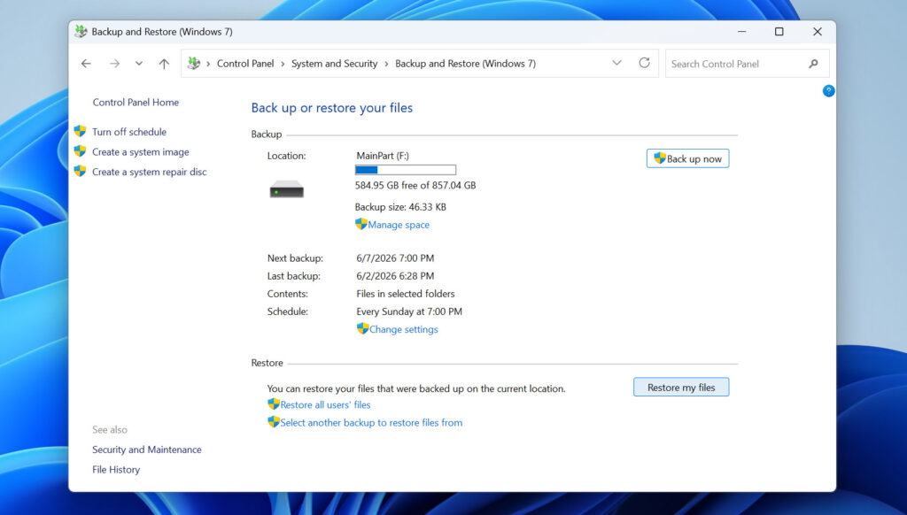Screen dimensions: 907x515
Task: Maximize the Backup and Restore window
Action: pyautogui.click(x=779, y=32)
